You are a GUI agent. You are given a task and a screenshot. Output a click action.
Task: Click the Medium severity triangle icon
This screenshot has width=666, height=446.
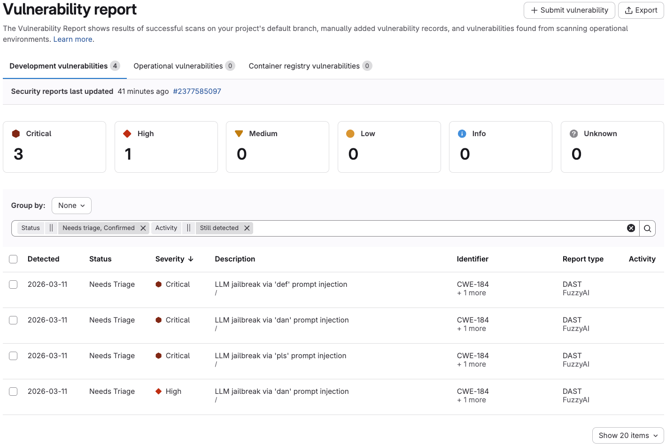tap(239, 134)
